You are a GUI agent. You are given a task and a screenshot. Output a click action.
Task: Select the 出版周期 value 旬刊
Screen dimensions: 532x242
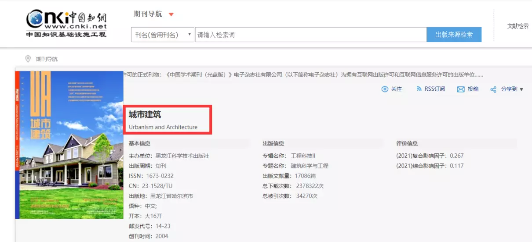point(161,166)
